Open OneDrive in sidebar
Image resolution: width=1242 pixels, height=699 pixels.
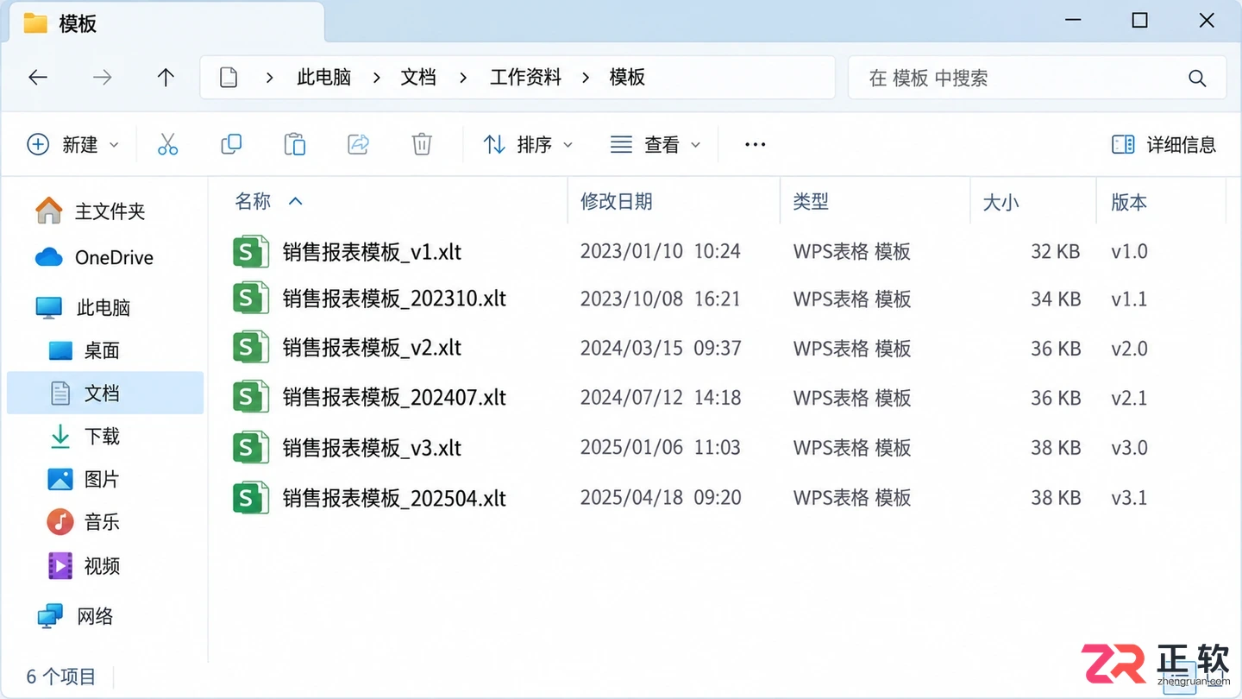click(94, 257)
